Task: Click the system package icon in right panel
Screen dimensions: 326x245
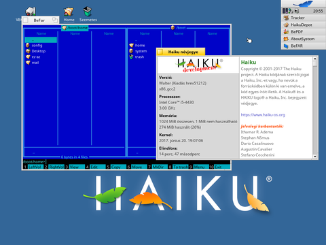Action: [131, 51]
